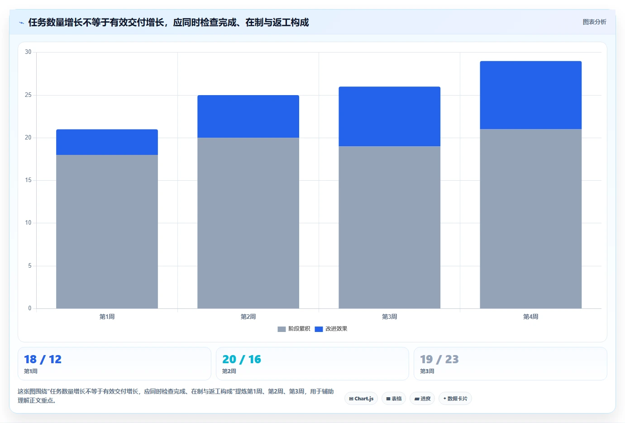Viewport: 625px width, 423px height.
Task: Click the 30 y-axis tick label
Action: point(28,52)
